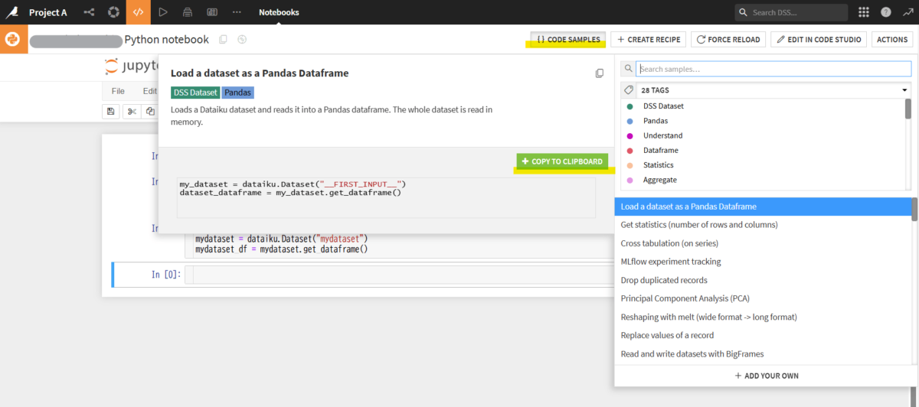Click the orange code notebooks icon
Image resolution: width=919 pixels, height=407 pixels.
[x=138, y=12]
